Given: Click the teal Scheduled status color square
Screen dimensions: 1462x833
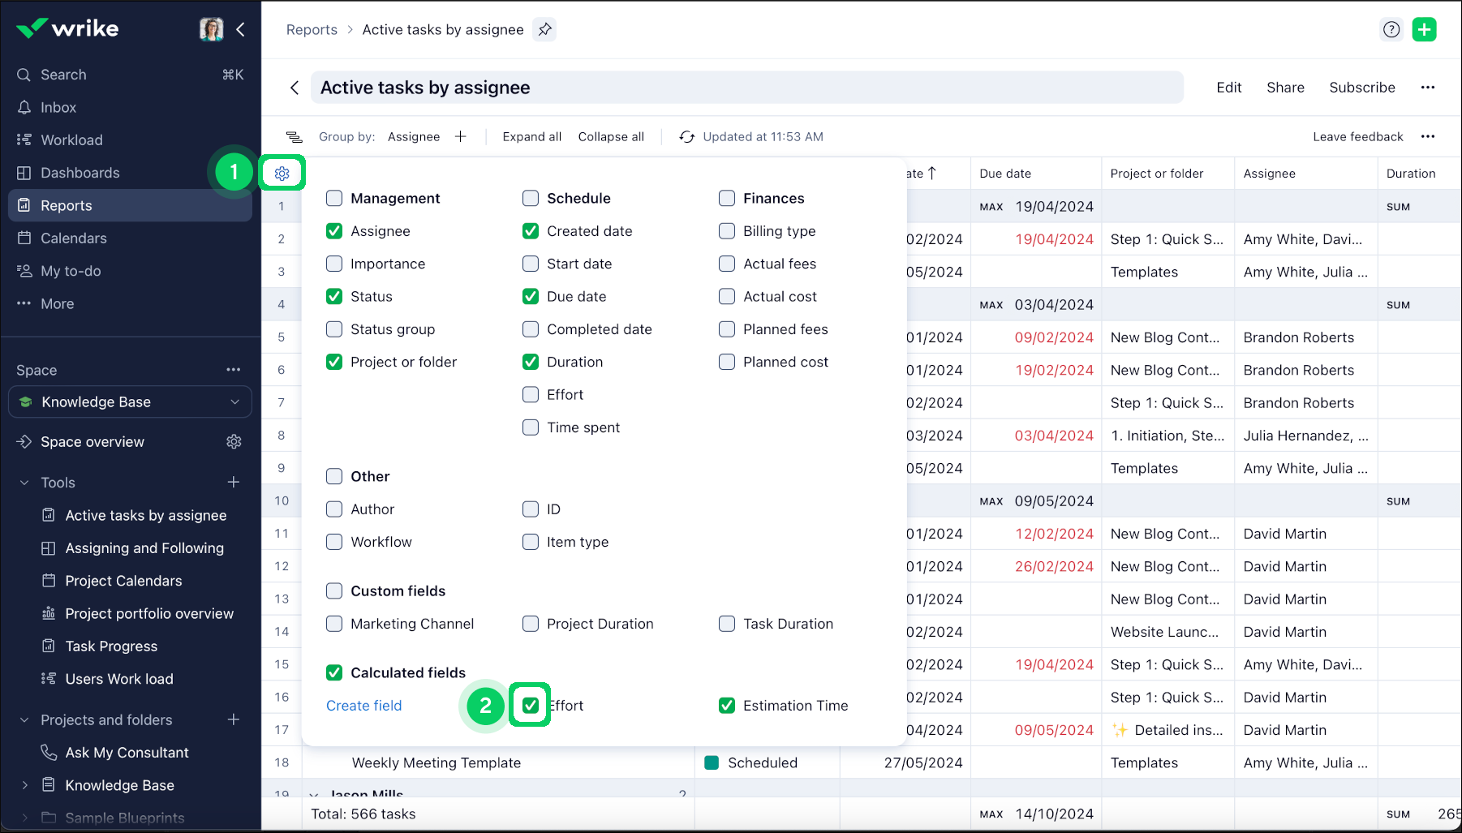Looking at the screenshot, I should (712, 763).
